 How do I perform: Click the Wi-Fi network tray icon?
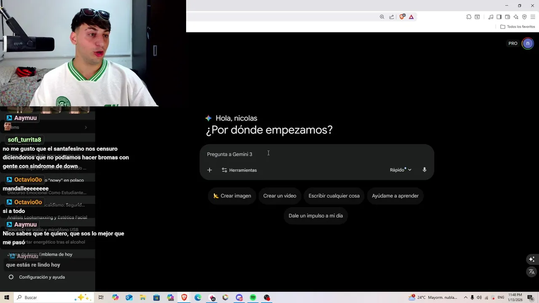pos(486,298)
